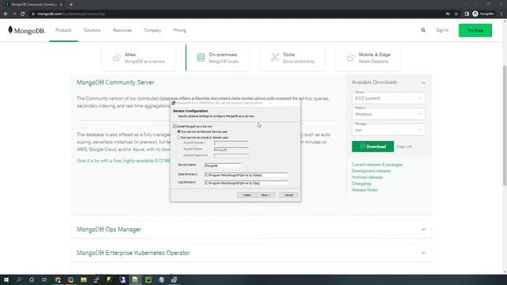Open Archived releases link
Image resolution: width=507 pixels, height=285 pixels.
[x=368, y=177]
